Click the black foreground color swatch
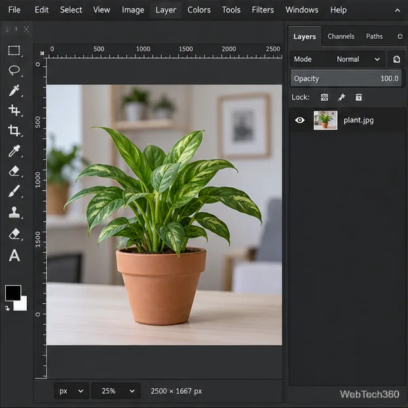 click(x=13, y=293)
